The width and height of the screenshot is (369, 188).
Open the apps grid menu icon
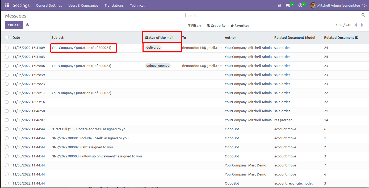click(7, 5)
